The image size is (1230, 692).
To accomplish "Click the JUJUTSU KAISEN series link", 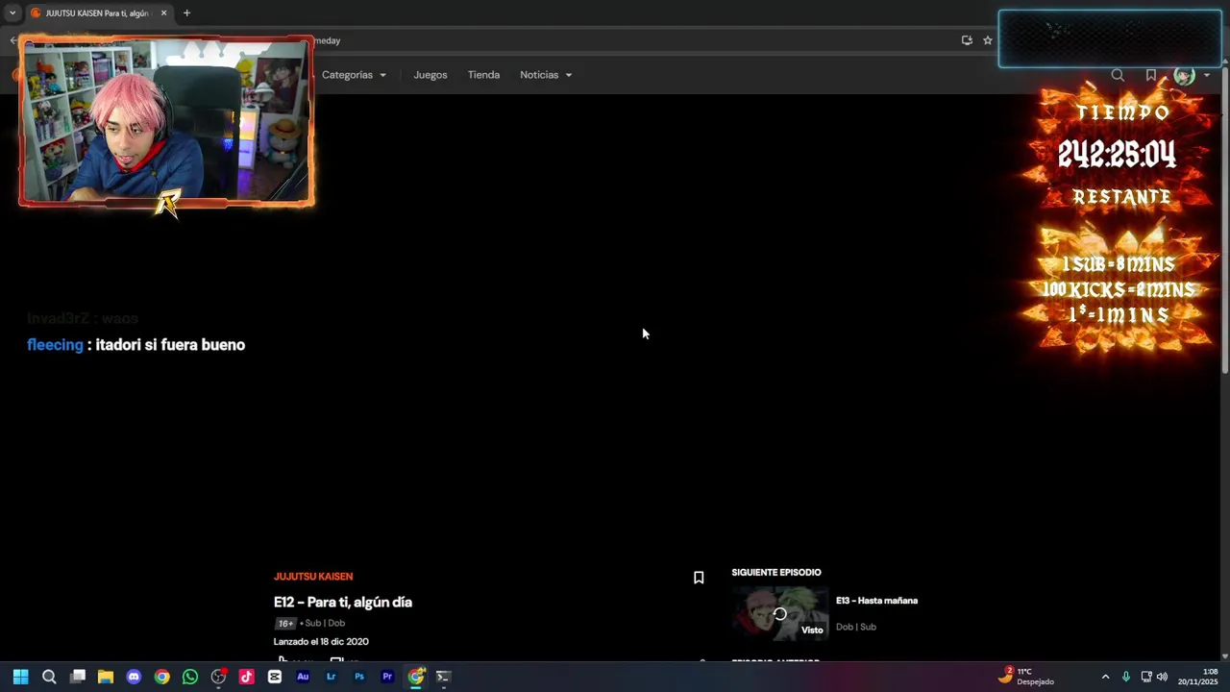I will tap(313, 577).
